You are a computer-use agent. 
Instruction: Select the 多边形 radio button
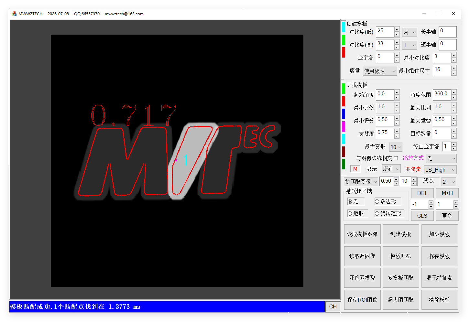tap(377, 201)
